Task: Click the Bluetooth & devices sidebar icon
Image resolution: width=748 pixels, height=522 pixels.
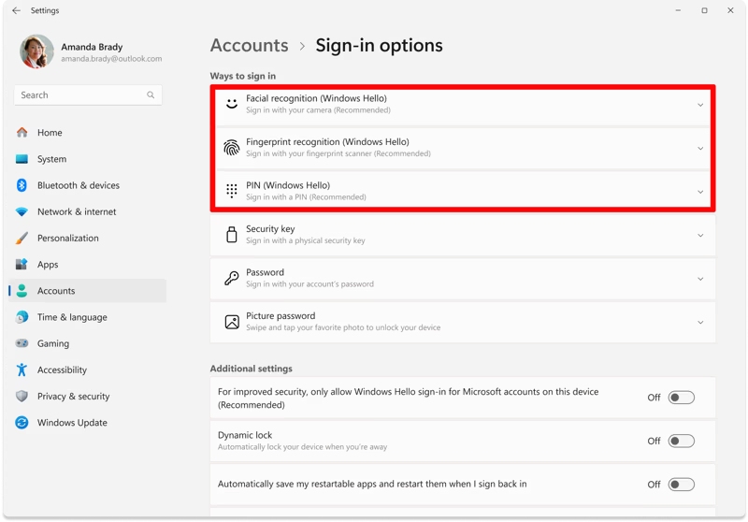Action: coord(22,185)
